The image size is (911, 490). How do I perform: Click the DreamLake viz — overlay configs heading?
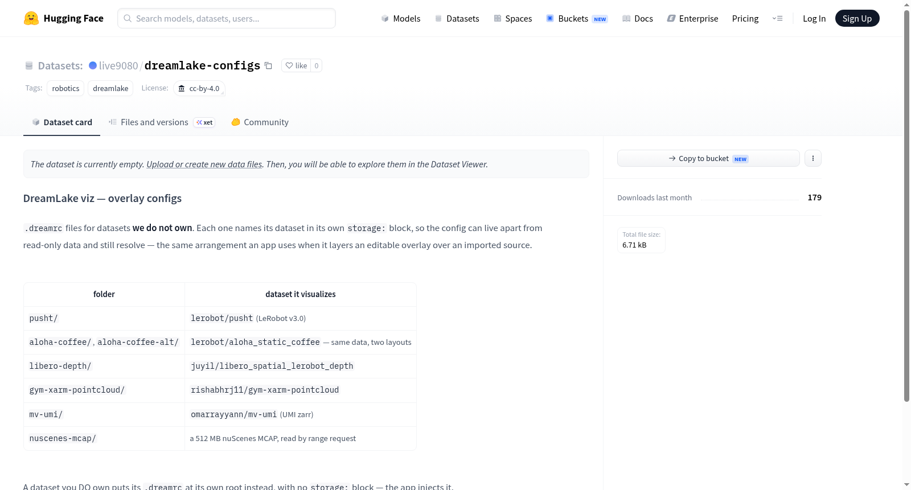pos(102,198)
